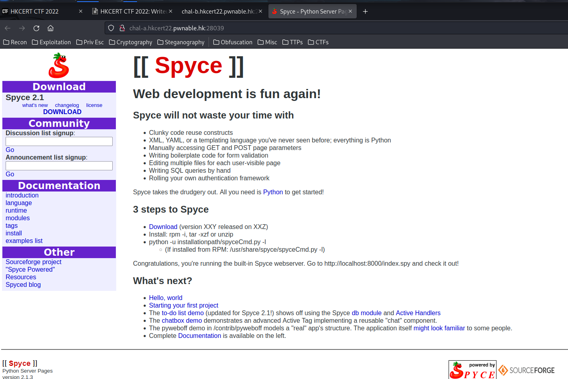Go forward using the browser forward arrow
Screen dimensions: 568x379
[x=22, y=28]
